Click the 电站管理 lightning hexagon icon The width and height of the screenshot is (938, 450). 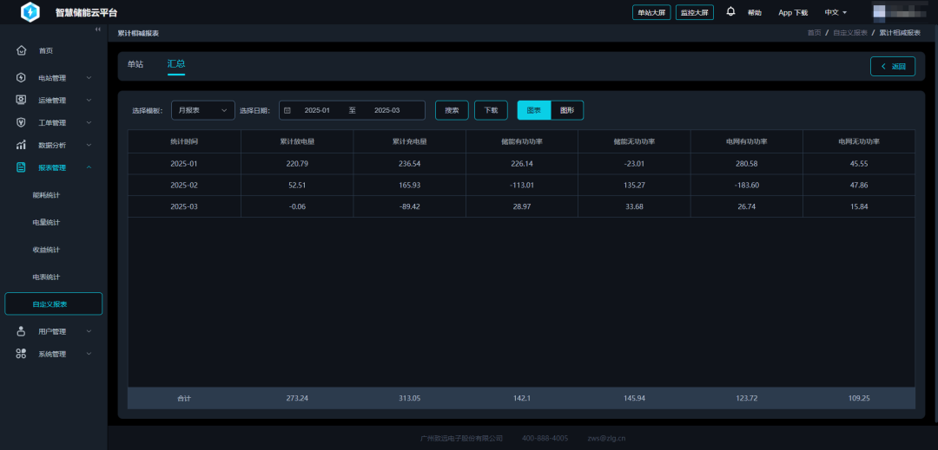coord(21,77)
